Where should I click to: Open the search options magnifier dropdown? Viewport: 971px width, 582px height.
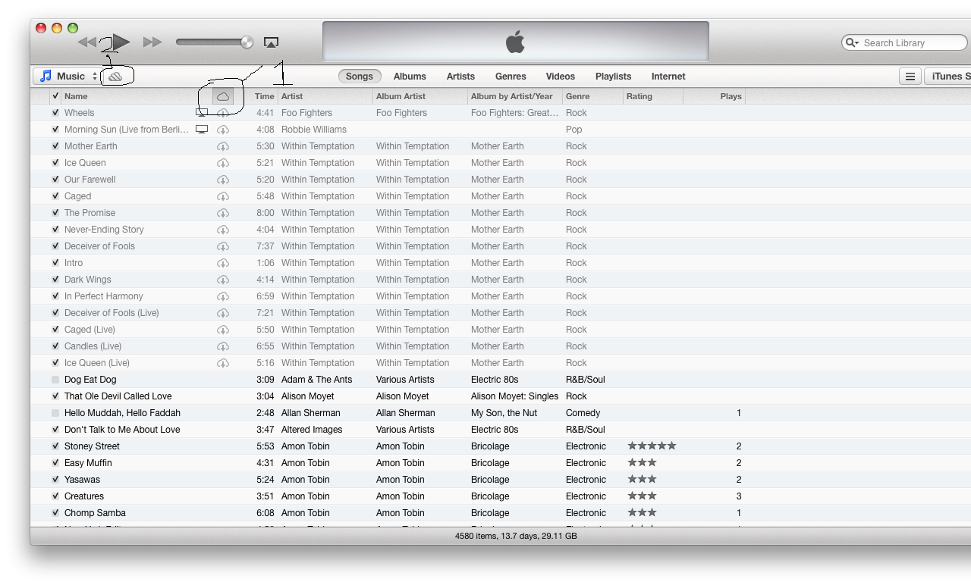click(x=853, y=43)
